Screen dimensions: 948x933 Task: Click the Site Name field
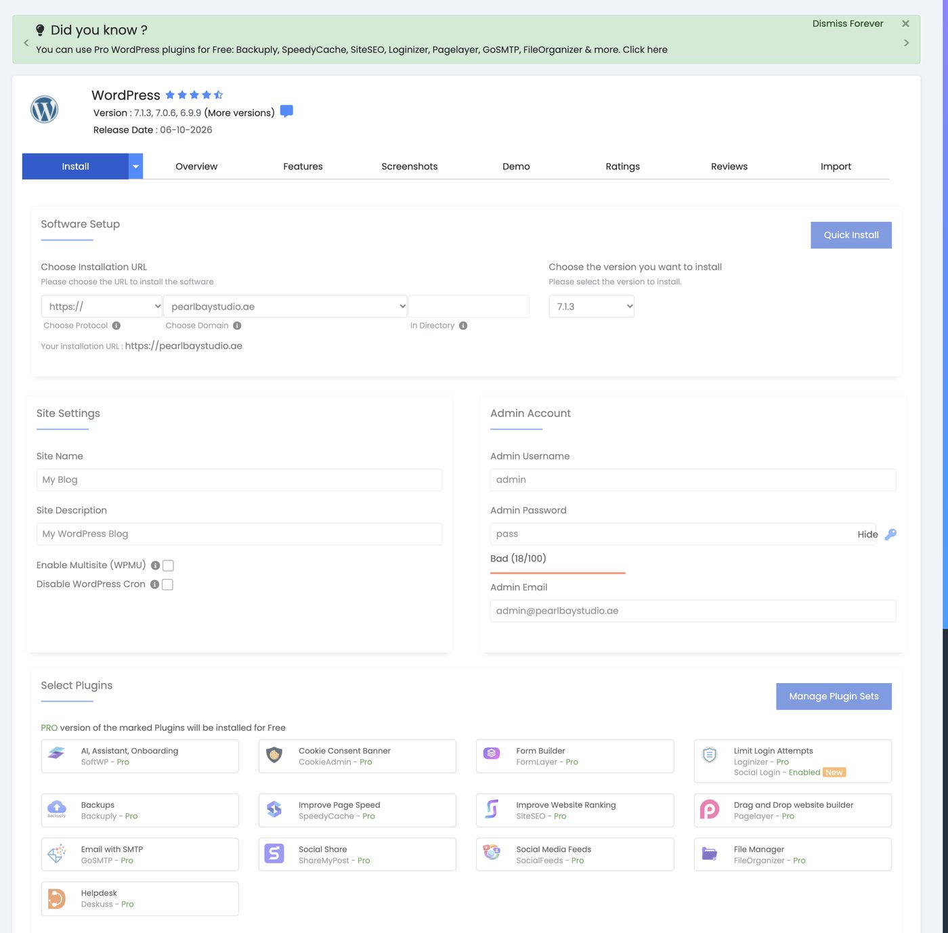click(239, 479)
